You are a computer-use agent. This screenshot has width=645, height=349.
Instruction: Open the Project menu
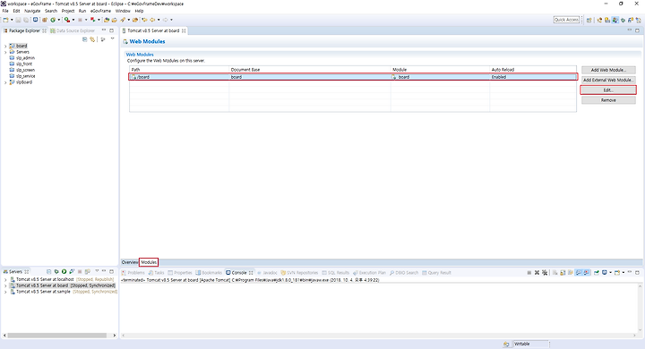click(x=68, y=11)
